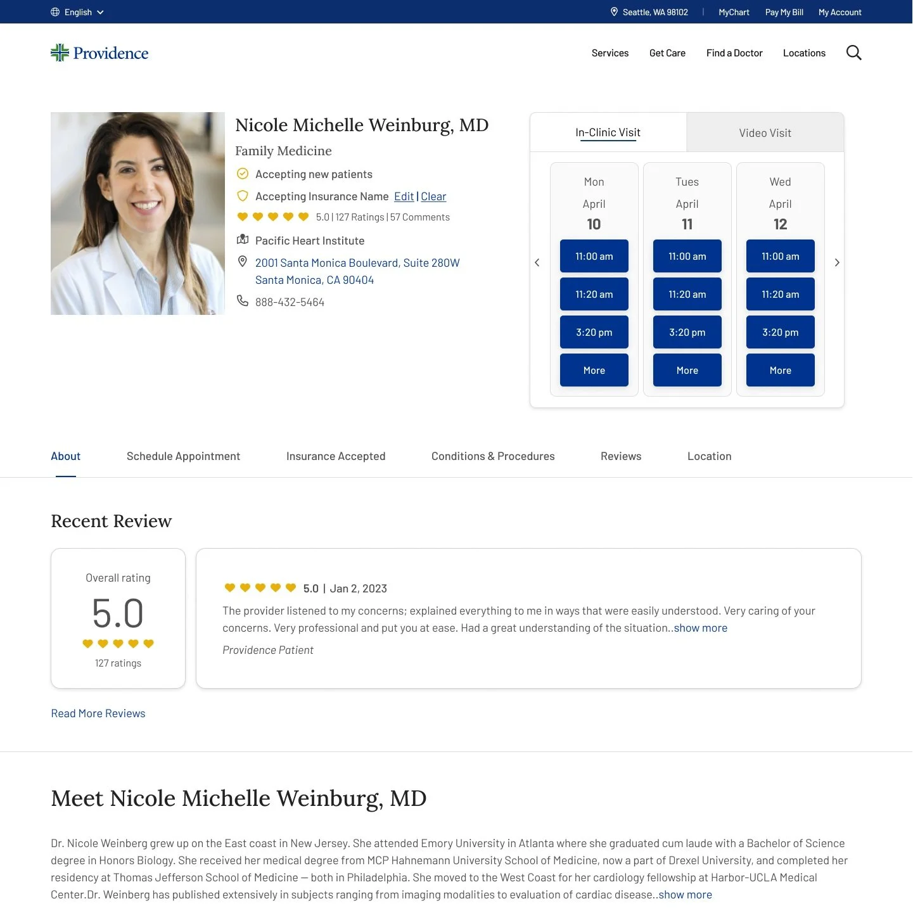Open the Schedule Appointment tab
Image resolution: width=913 pixels, height=913 pixels.
[x=183, y=456]
